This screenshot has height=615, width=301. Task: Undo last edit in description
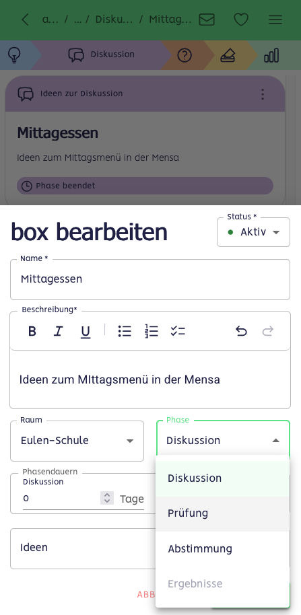click(241, 332)
